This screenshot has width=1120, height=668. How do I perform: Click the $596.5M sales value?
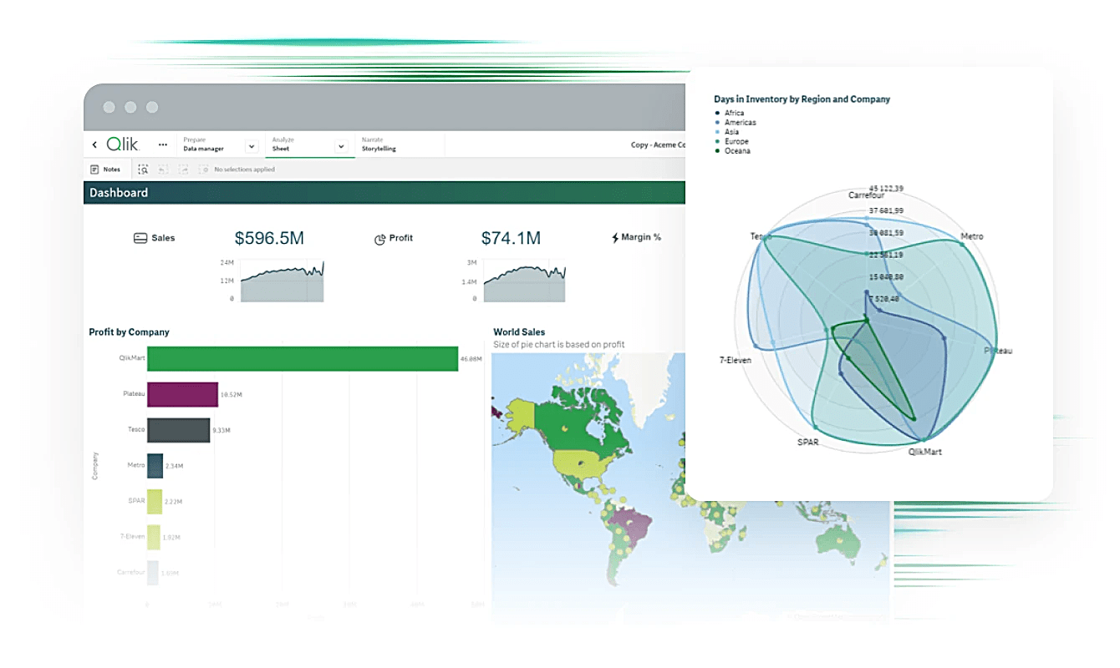[269, 239]
